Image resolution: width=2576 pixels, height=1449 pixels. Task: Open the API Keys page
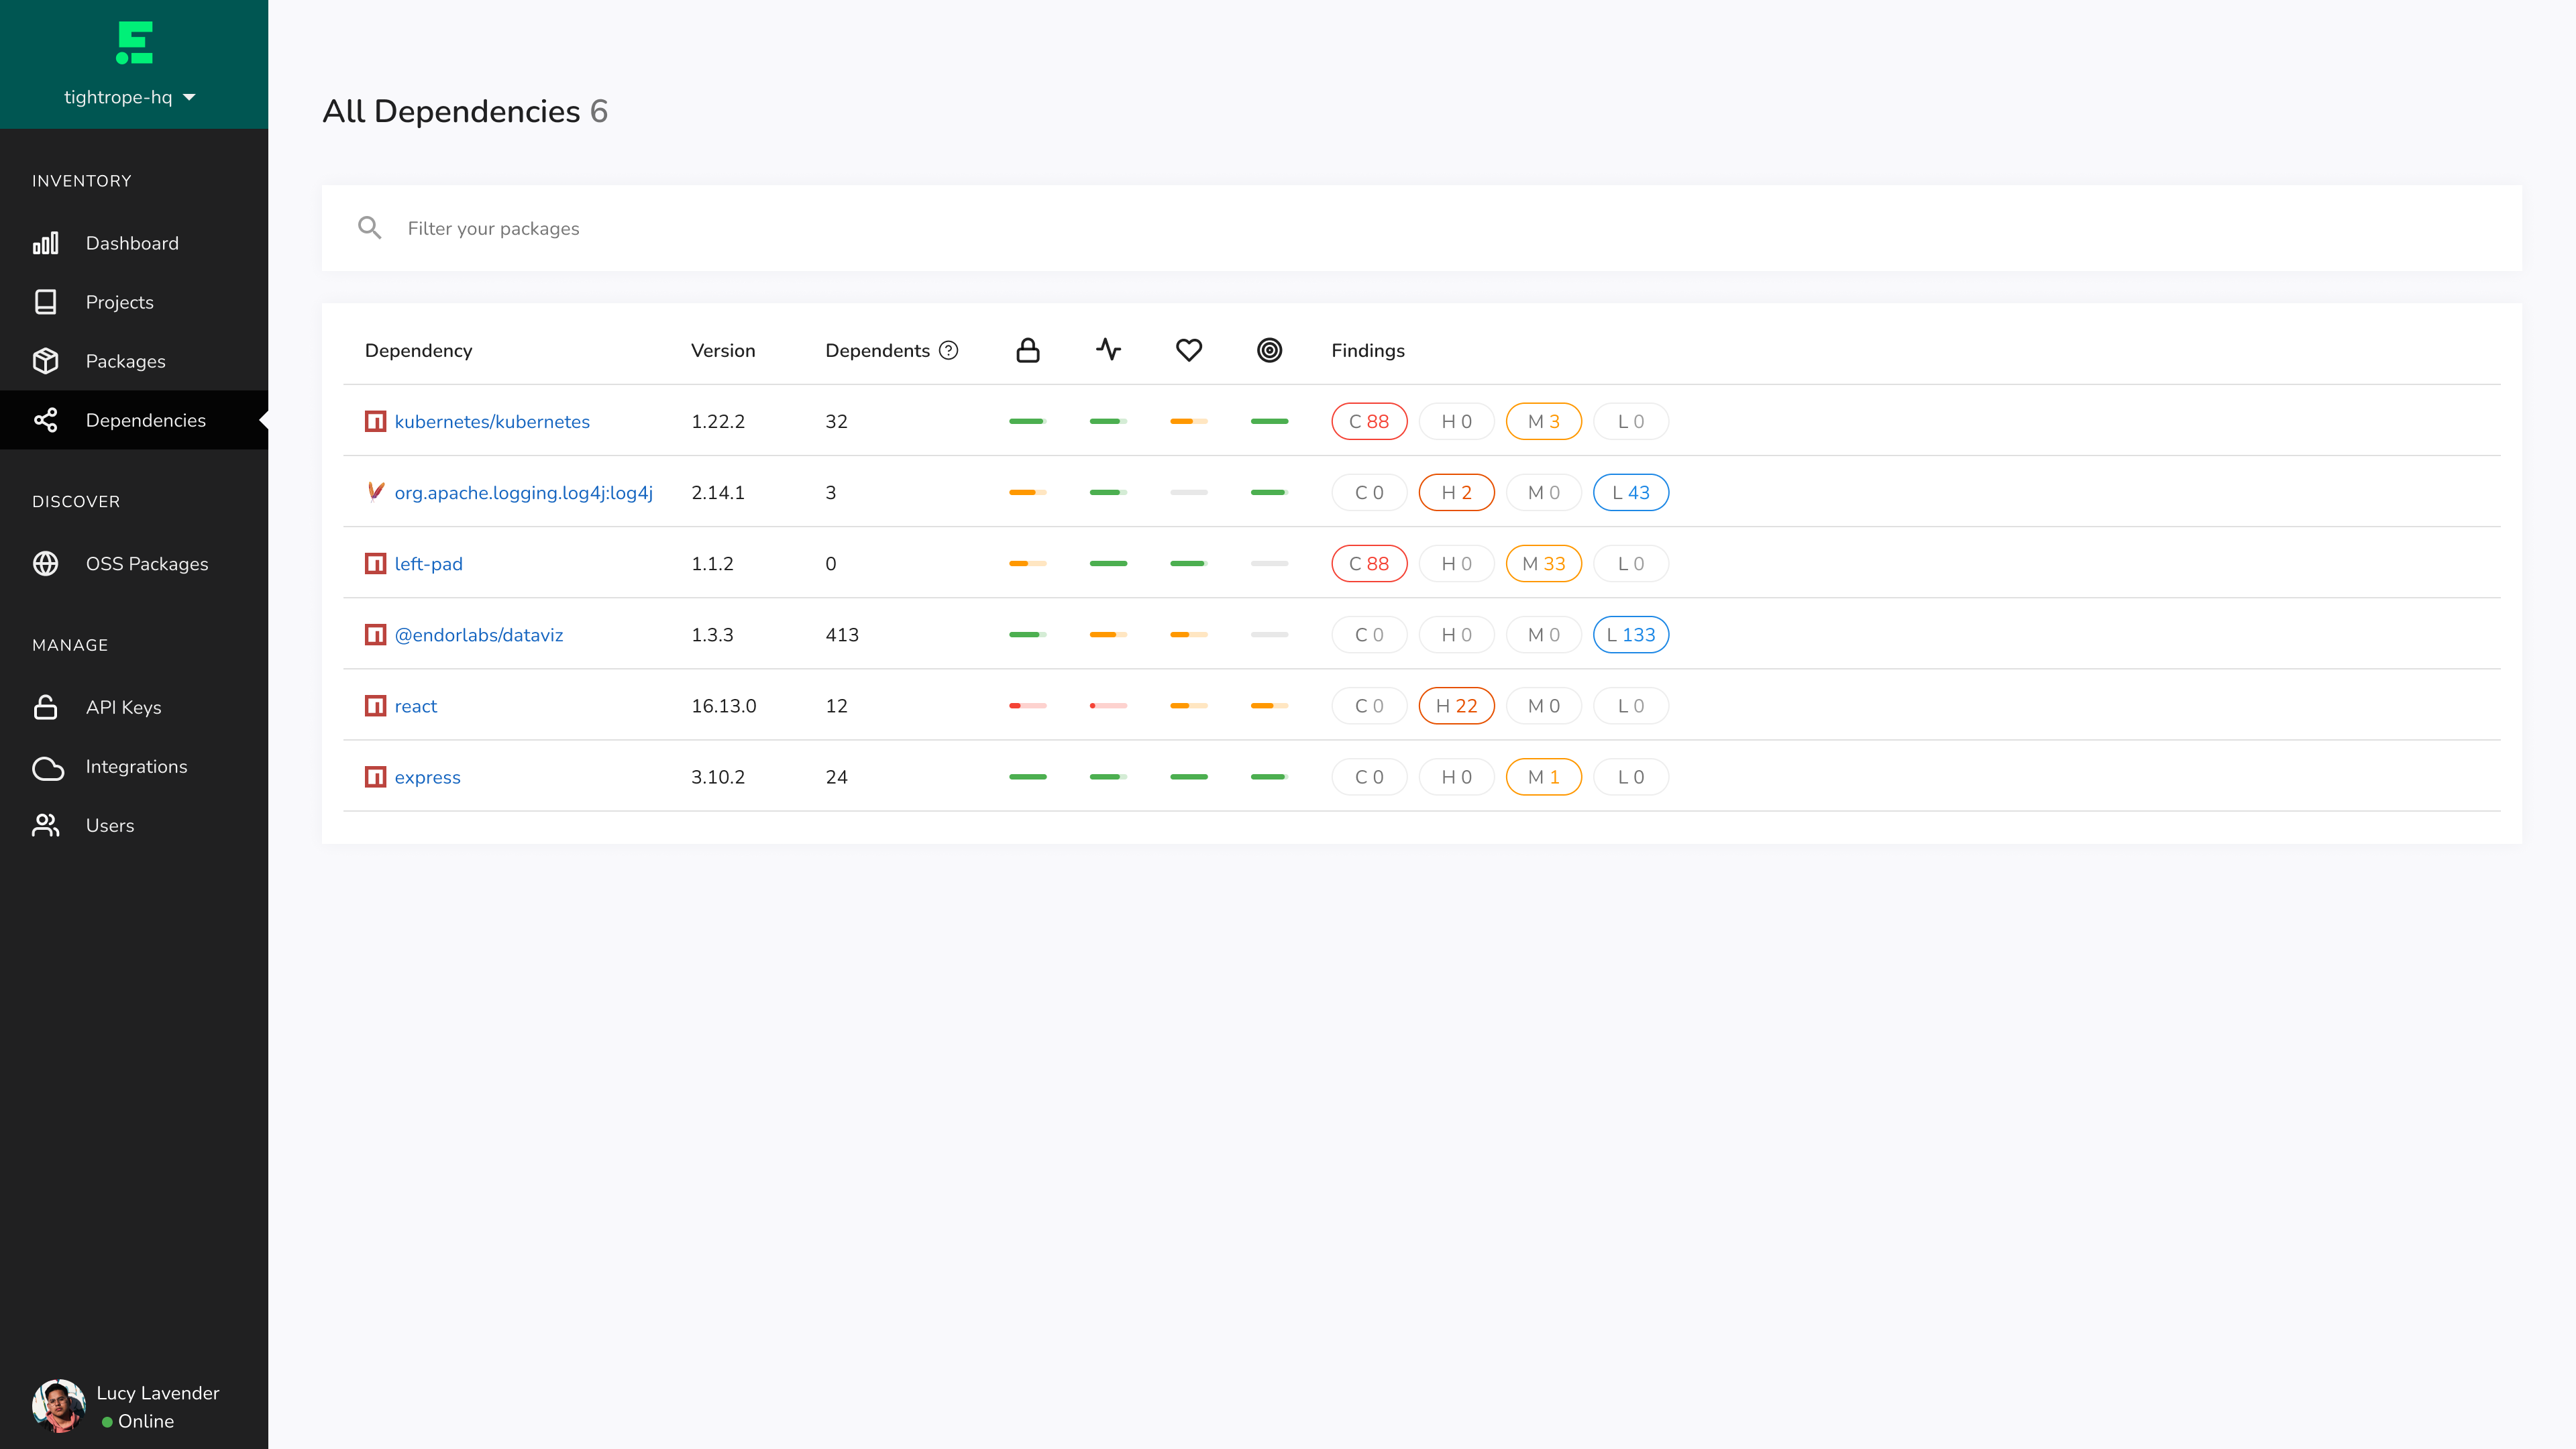(x=123, y=707)
